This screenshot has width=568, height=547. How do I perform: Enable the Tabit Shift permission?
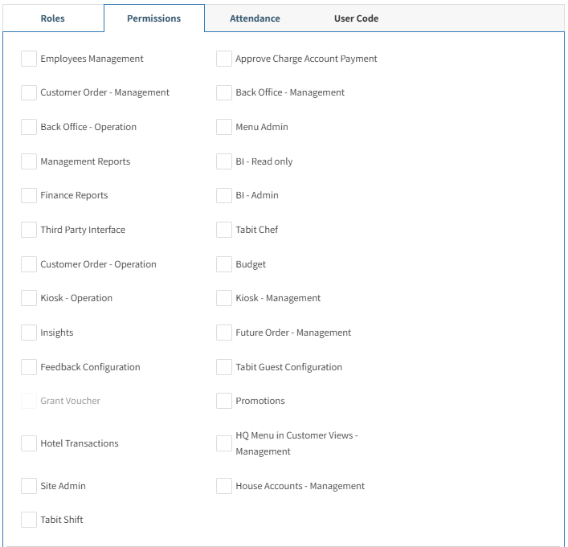(x=29, y=520)
